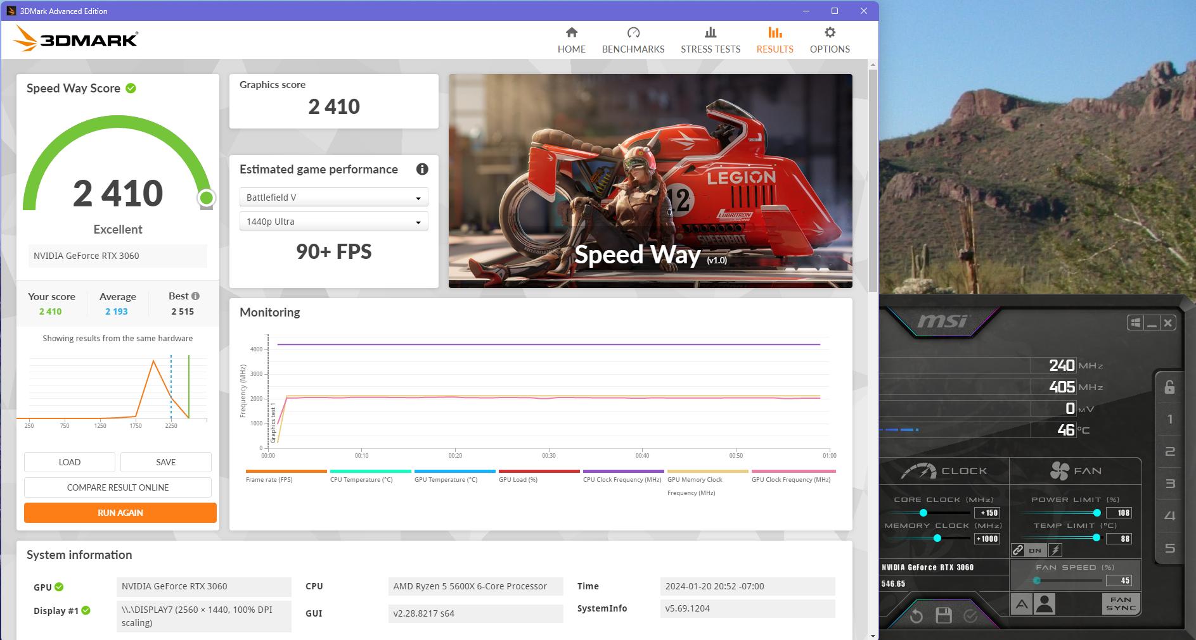Viewport: 1196px width, 640px height.
Task: Toggle the power/temp link icon in Afterburner
Action: [1018, 550]
